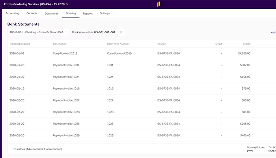Click reference number 1016
Viewport: 276px width, 158px height.
click(110, 88)
